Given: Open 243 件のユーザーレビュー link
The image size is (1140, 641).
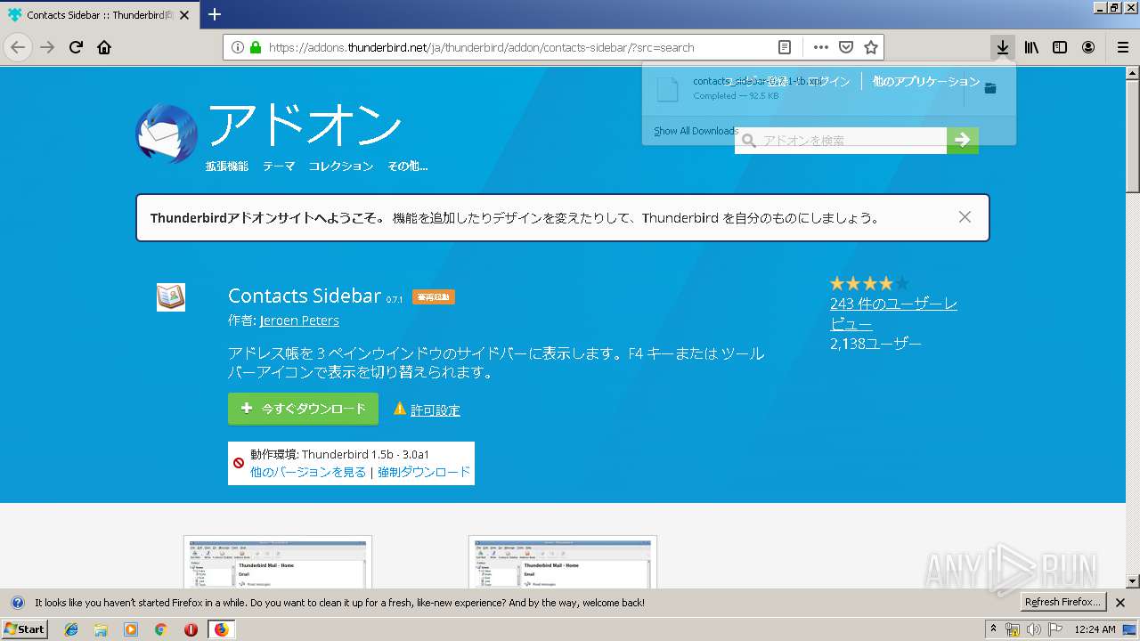Looking at the screenshot, I should point(893,313).
